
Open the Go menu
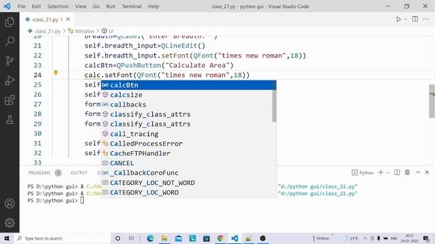[96, 6]
